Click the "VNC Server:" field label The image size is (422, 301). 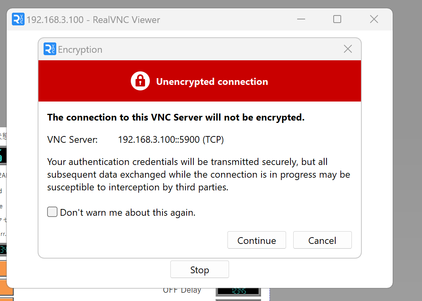[72, 140]
